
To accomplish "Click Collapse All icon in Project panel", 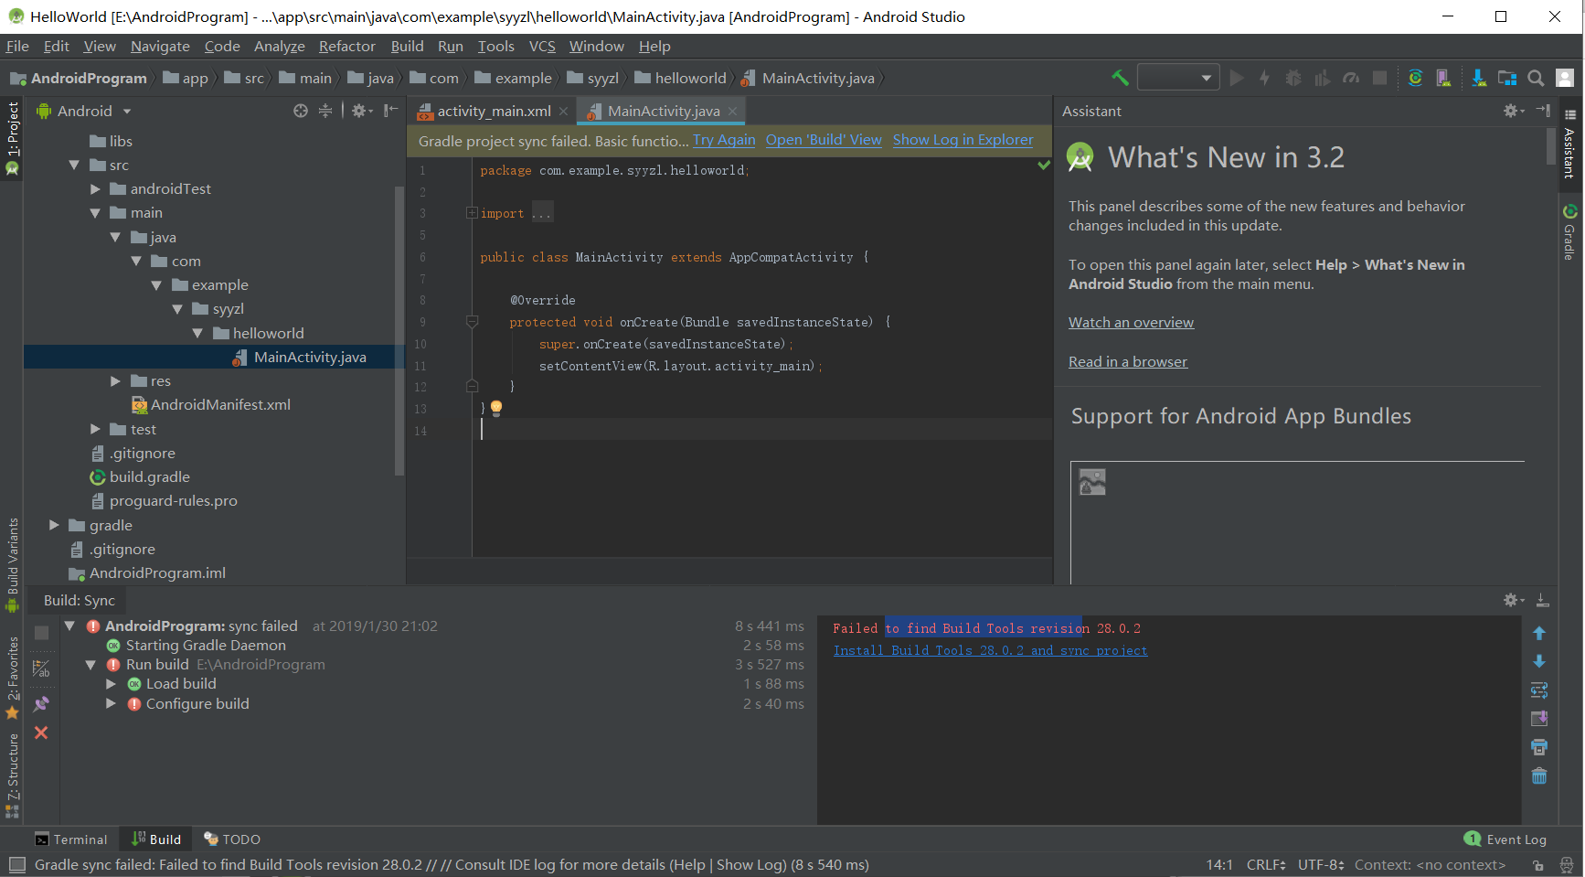I will tap(325, 111).
